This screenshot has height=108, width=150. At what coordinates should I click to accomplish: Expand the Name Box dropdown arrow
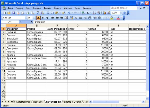(21, 22)
